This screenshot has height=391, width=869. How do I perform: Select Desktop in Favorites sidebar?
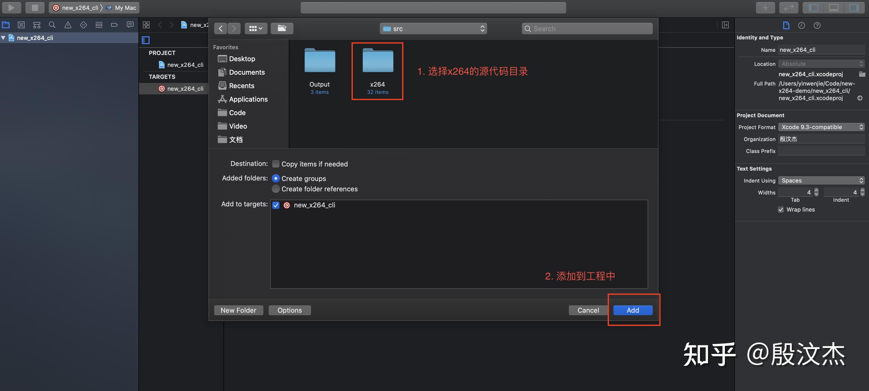[242, 59]
